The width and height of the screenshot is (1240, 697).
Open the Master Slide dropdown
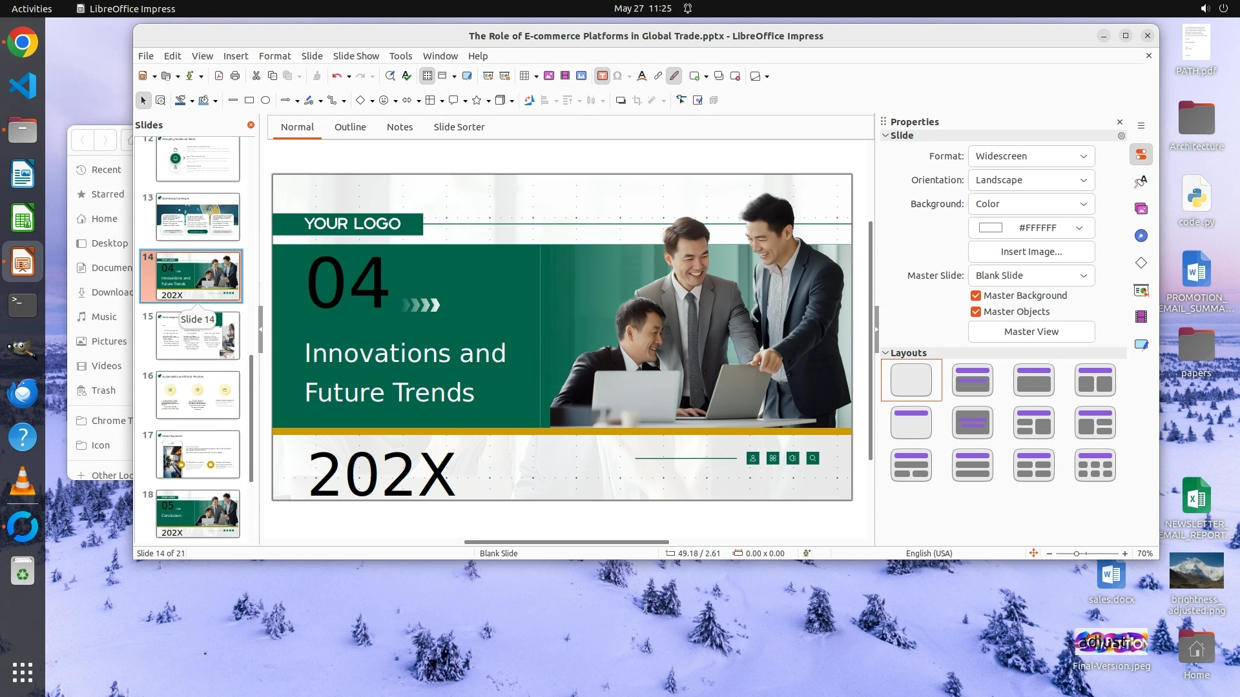click(1031, 276)
